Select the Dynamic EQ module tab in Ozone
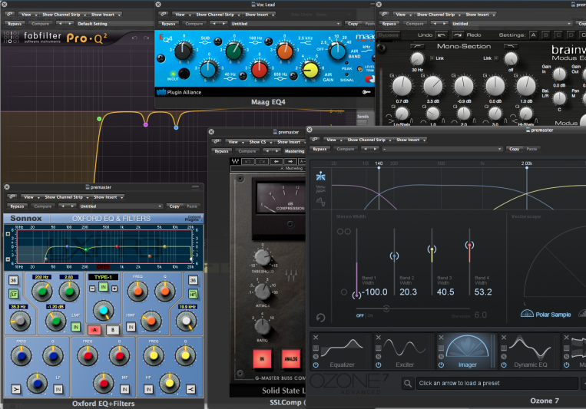The height and width of the screenshot is (409, 586). (530, 351)
